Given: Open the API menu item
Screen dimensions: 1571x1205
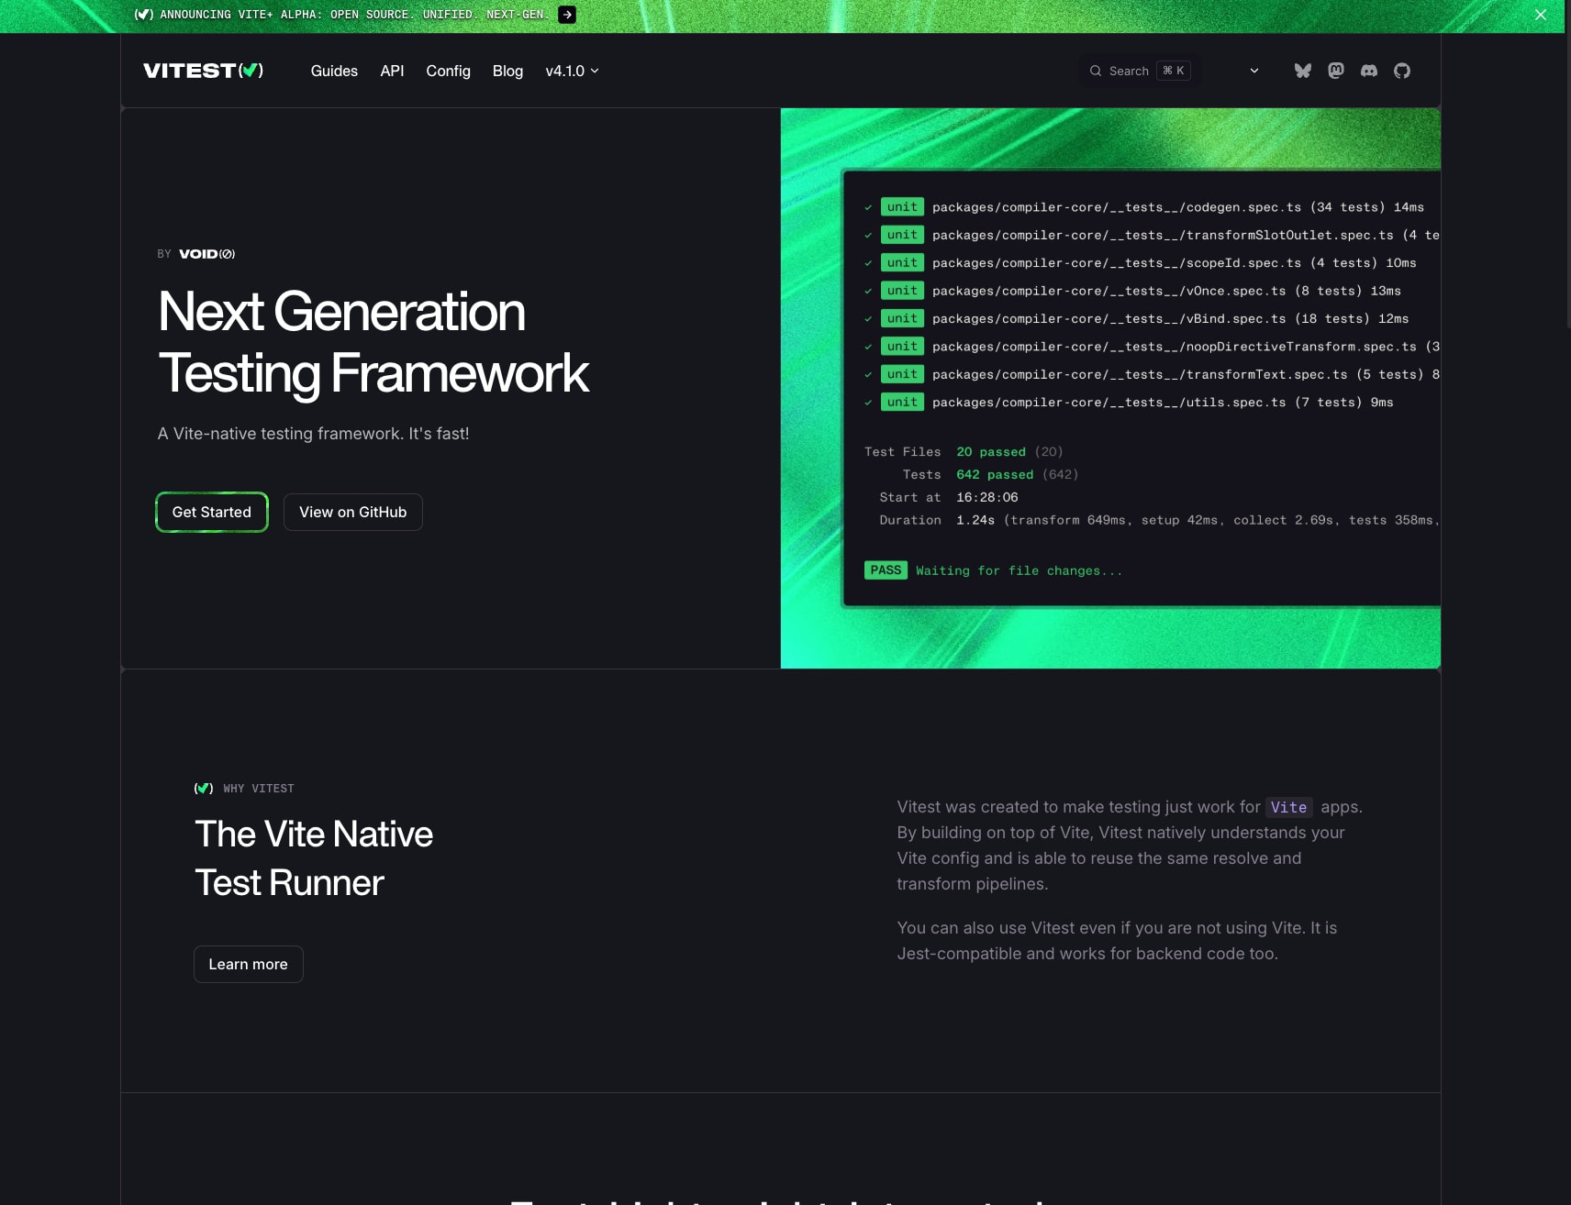Looking at the screenshot, I should (392, 71).
